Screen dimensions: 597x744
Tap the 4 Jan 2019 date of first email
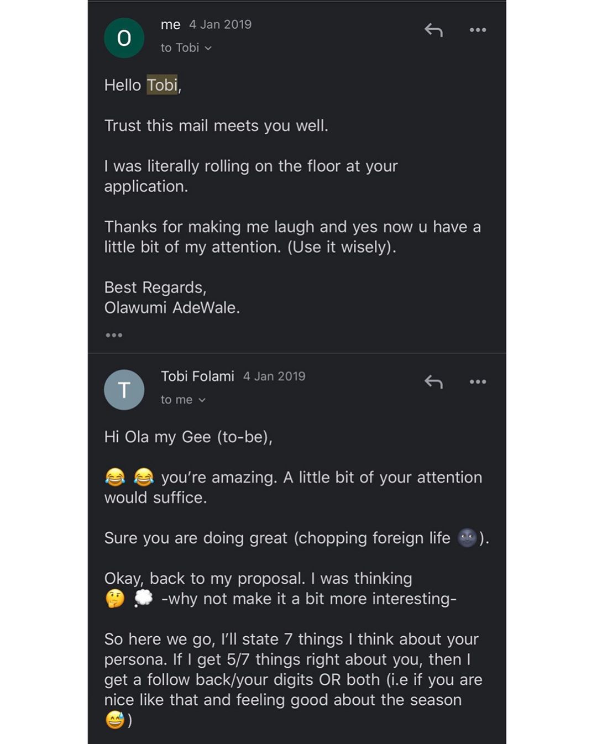pos(220,25)
